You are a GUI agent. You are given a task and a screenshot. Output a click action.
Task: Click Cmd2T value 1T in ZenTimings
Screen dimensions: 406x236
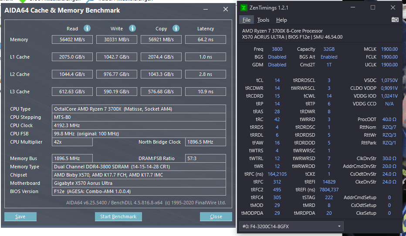329,65
